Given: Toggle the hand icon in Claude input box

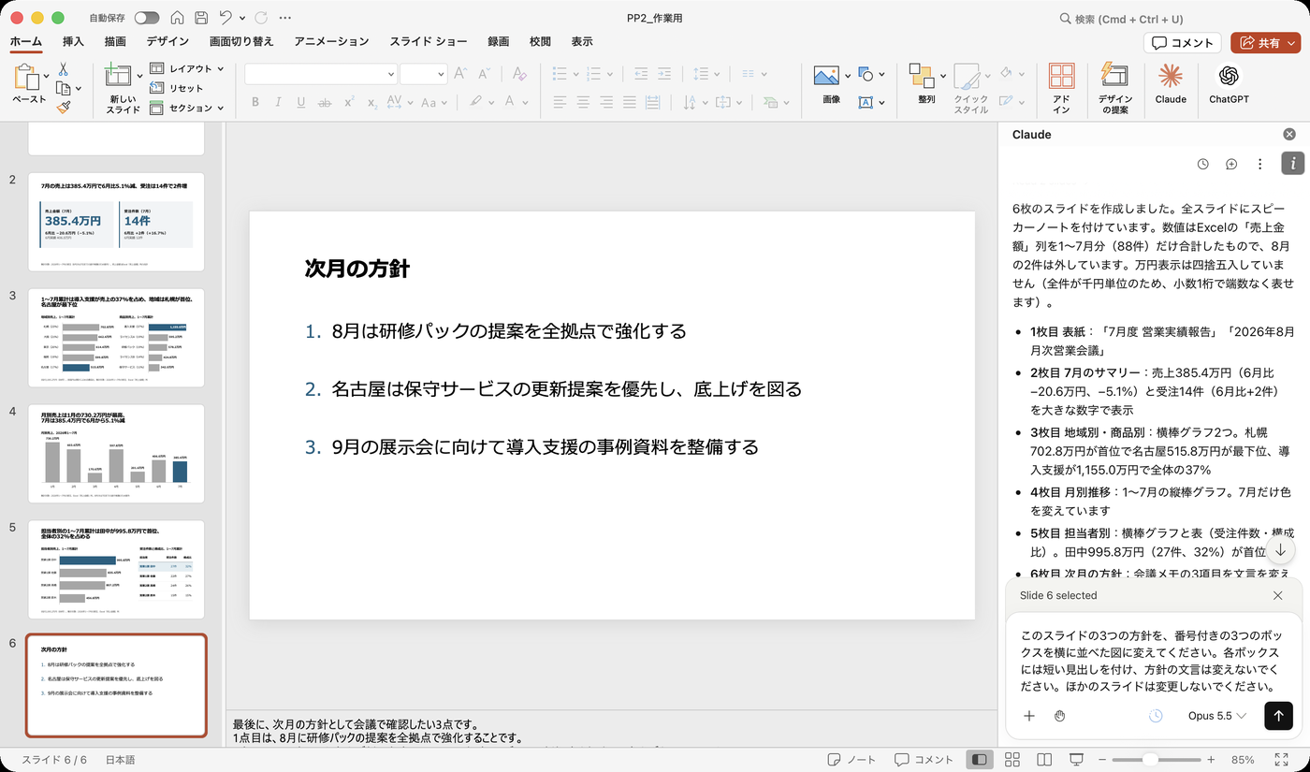Looking at the screenshot, I should [1059, 716].
